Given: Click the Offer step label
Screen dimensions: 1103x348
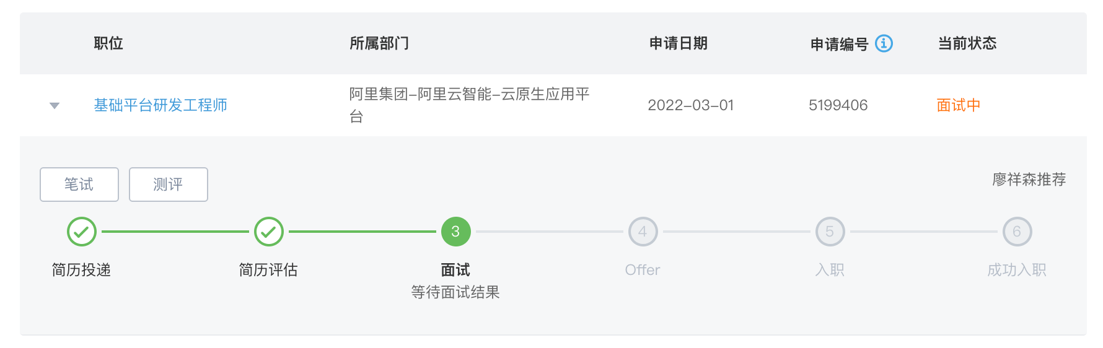Looking at the screenshot, I should coord(643,270).
